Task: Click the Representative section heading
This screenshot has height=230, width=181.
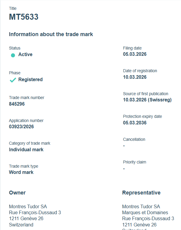Action: 141,193
